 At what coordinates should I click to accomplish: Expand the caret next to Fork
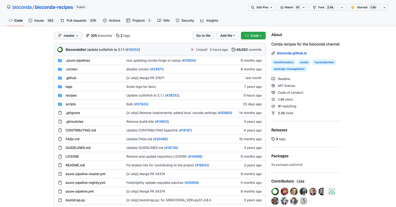[342, 7]
